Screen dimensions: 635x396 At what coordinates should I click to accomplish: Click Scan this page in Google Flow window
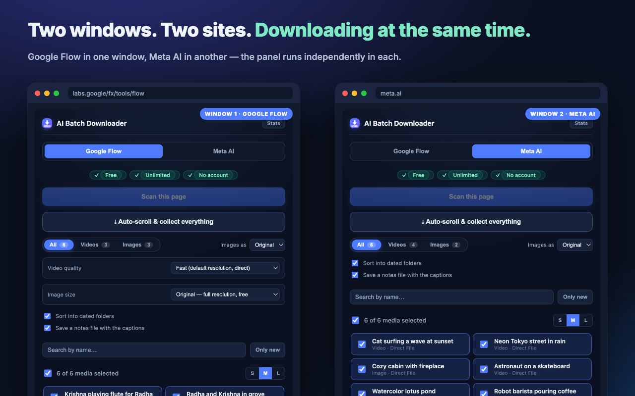[164, 197]
